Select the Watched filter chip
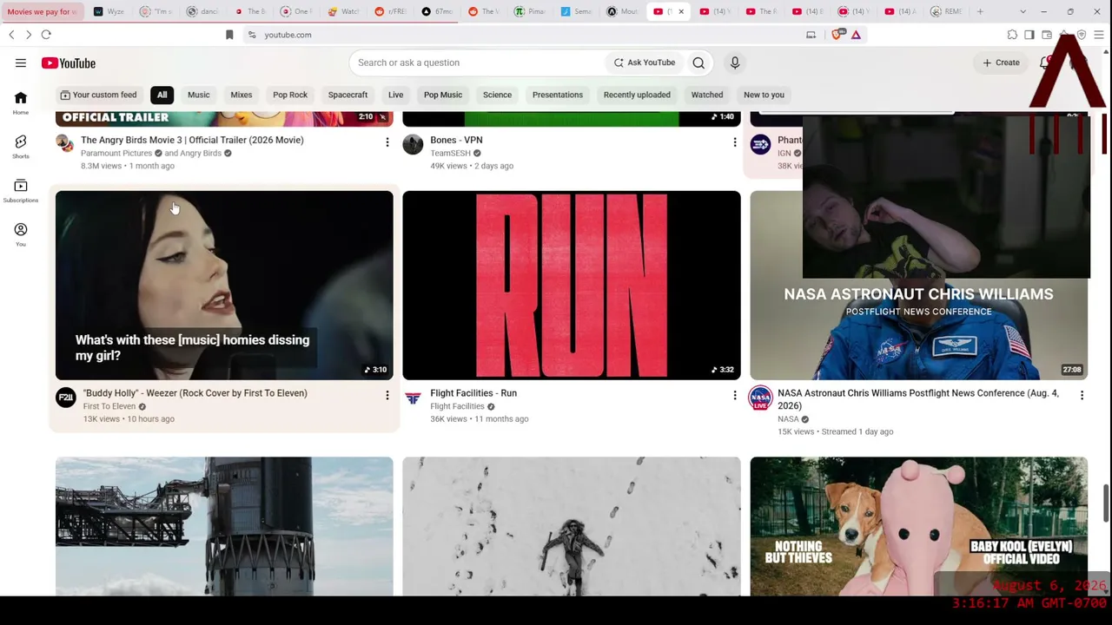Viewport: 1112px width, 625px height. 707,95
